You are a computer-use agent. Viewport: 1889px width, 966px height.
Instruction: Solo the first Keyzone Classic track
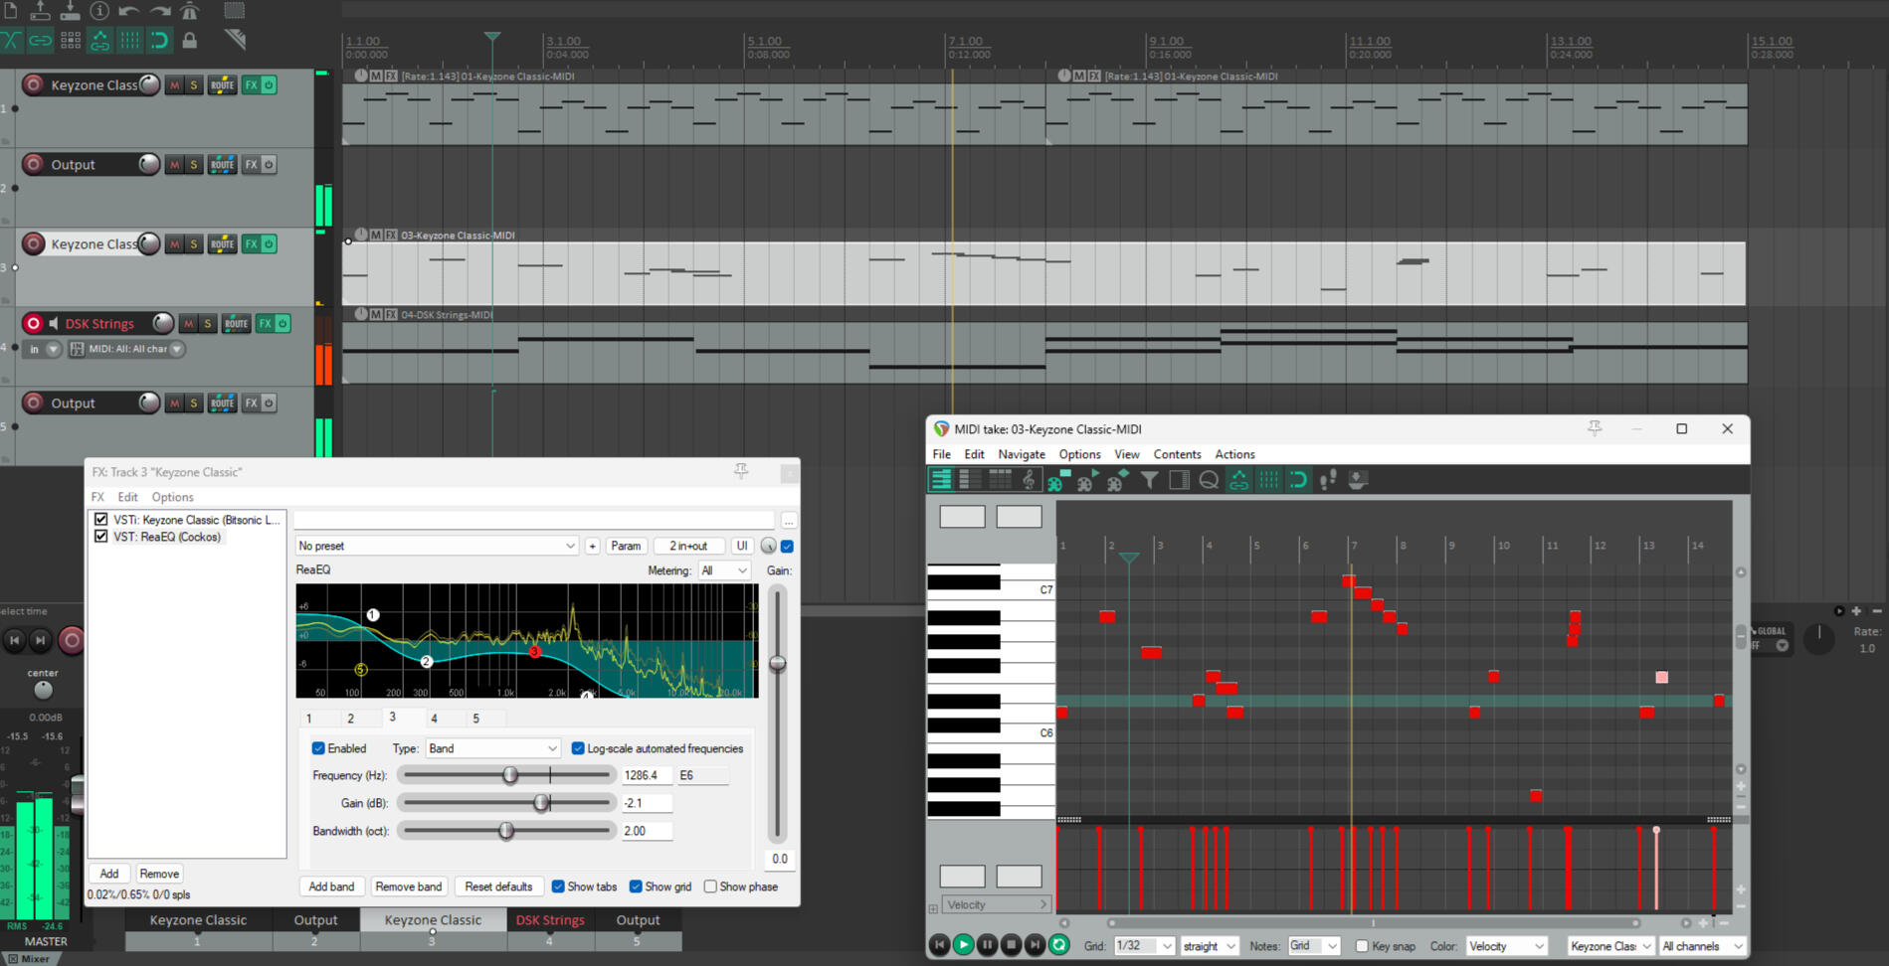point(194,85)
